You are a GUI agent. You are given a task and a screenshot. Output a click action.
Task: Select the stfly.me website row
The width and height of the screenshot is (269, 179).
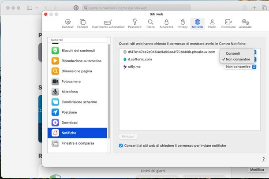(190, 67)
